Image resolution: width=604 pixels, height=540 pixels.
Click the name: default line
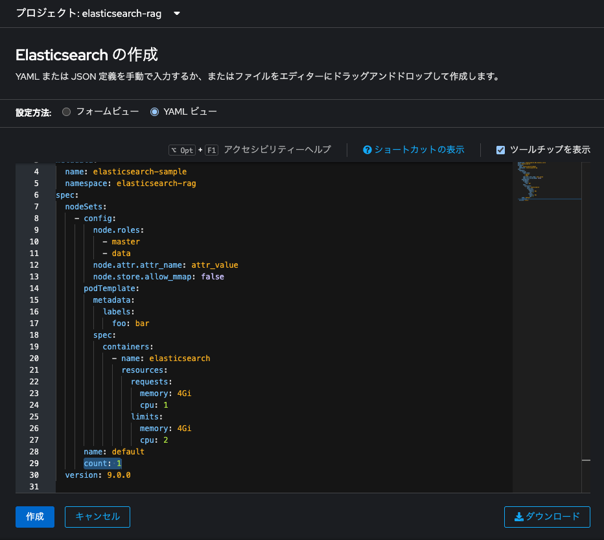(x=114, y=452)
